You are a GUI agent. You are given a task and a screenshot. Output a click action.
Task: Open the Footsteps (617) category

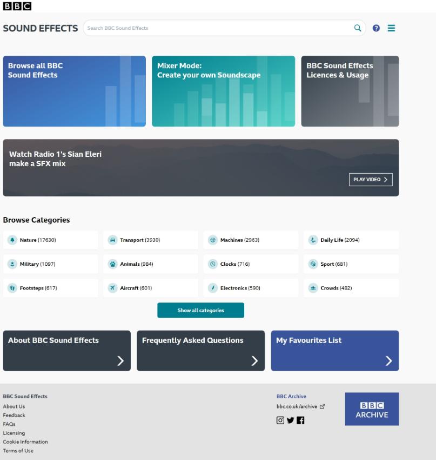tap(50, 288)
